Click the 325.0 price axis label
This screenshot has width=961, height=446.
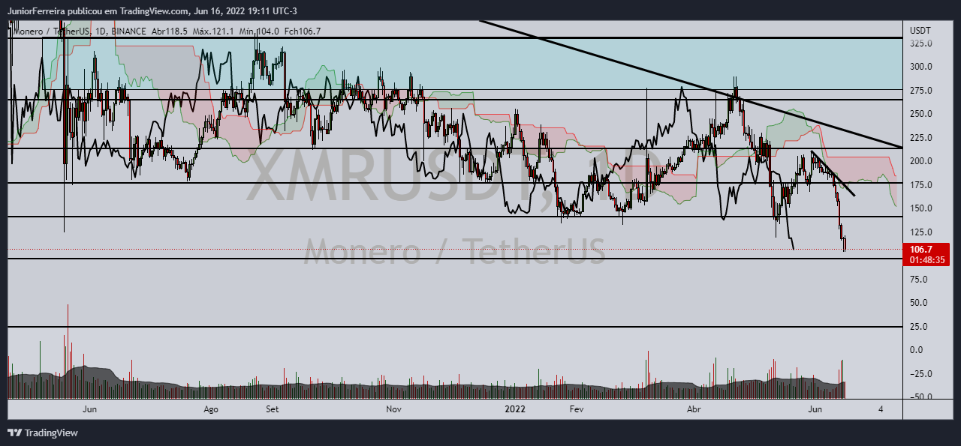(x=920, y=43)
